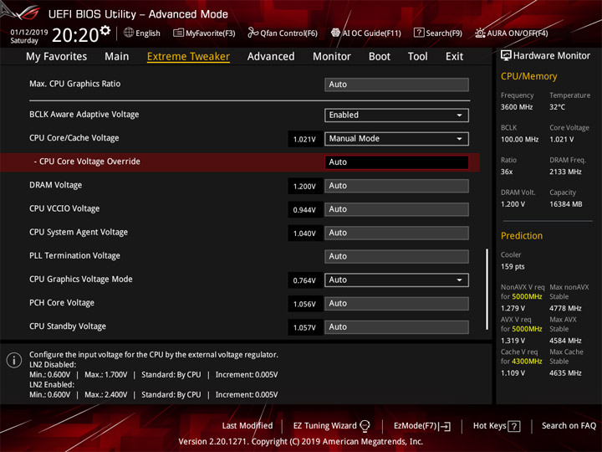Open the BCLK Aware Adaptive Voltage dropdown
Image resolution: width=602 pixels, height=452 pixels.
(x=396, y=116)
